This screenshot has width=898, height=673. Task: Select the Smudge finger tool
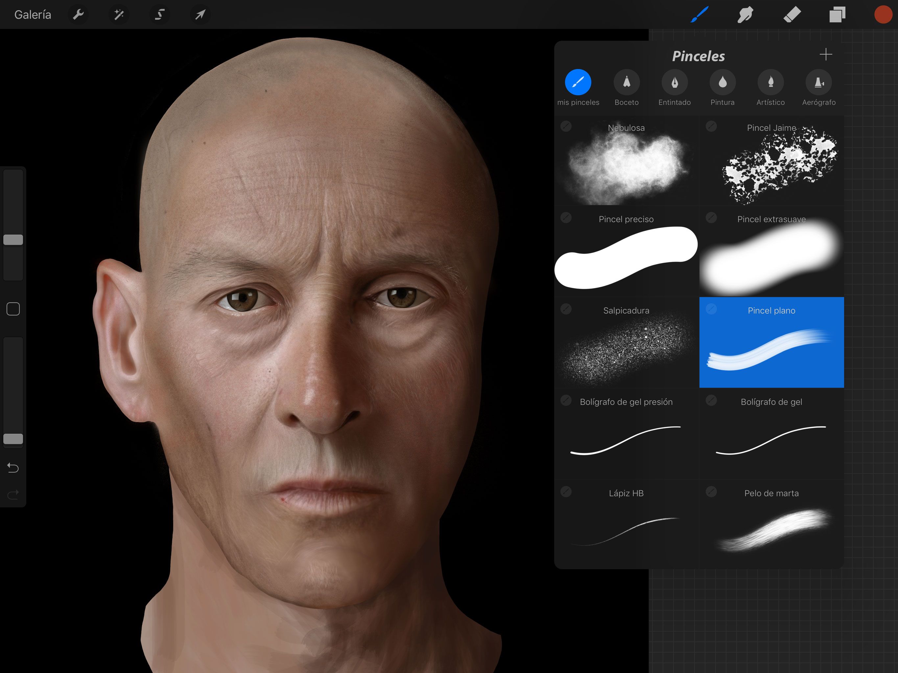[x=745, y=14]
